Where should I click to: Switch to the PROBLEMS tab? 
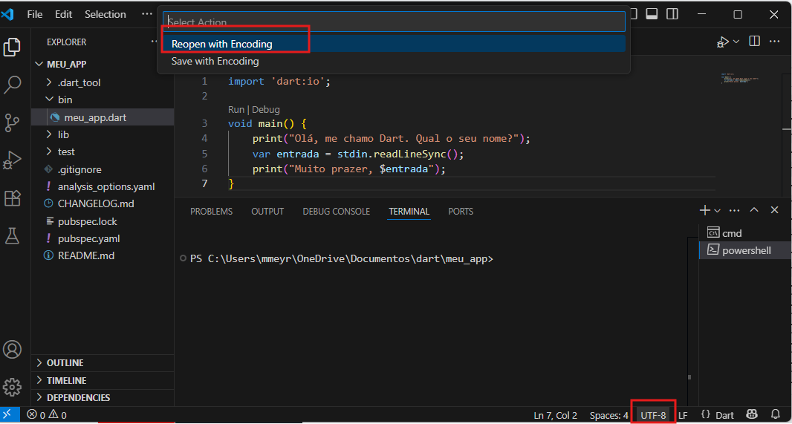pyautogui.click(x=211, y=212)
